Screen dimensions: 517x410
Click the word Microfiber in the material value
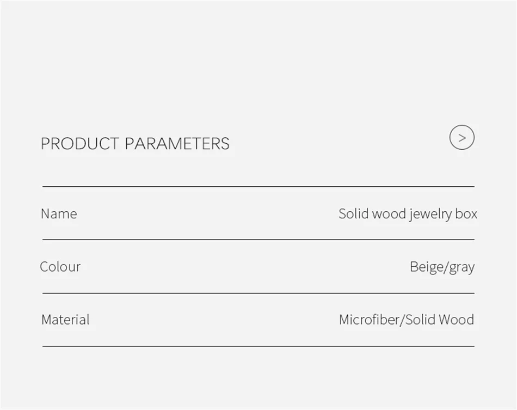[370, 320]
